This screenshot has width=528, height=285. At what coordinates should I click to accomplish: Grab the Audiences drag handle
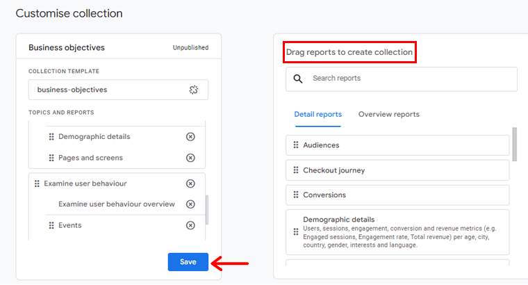[x=296, y=145]
